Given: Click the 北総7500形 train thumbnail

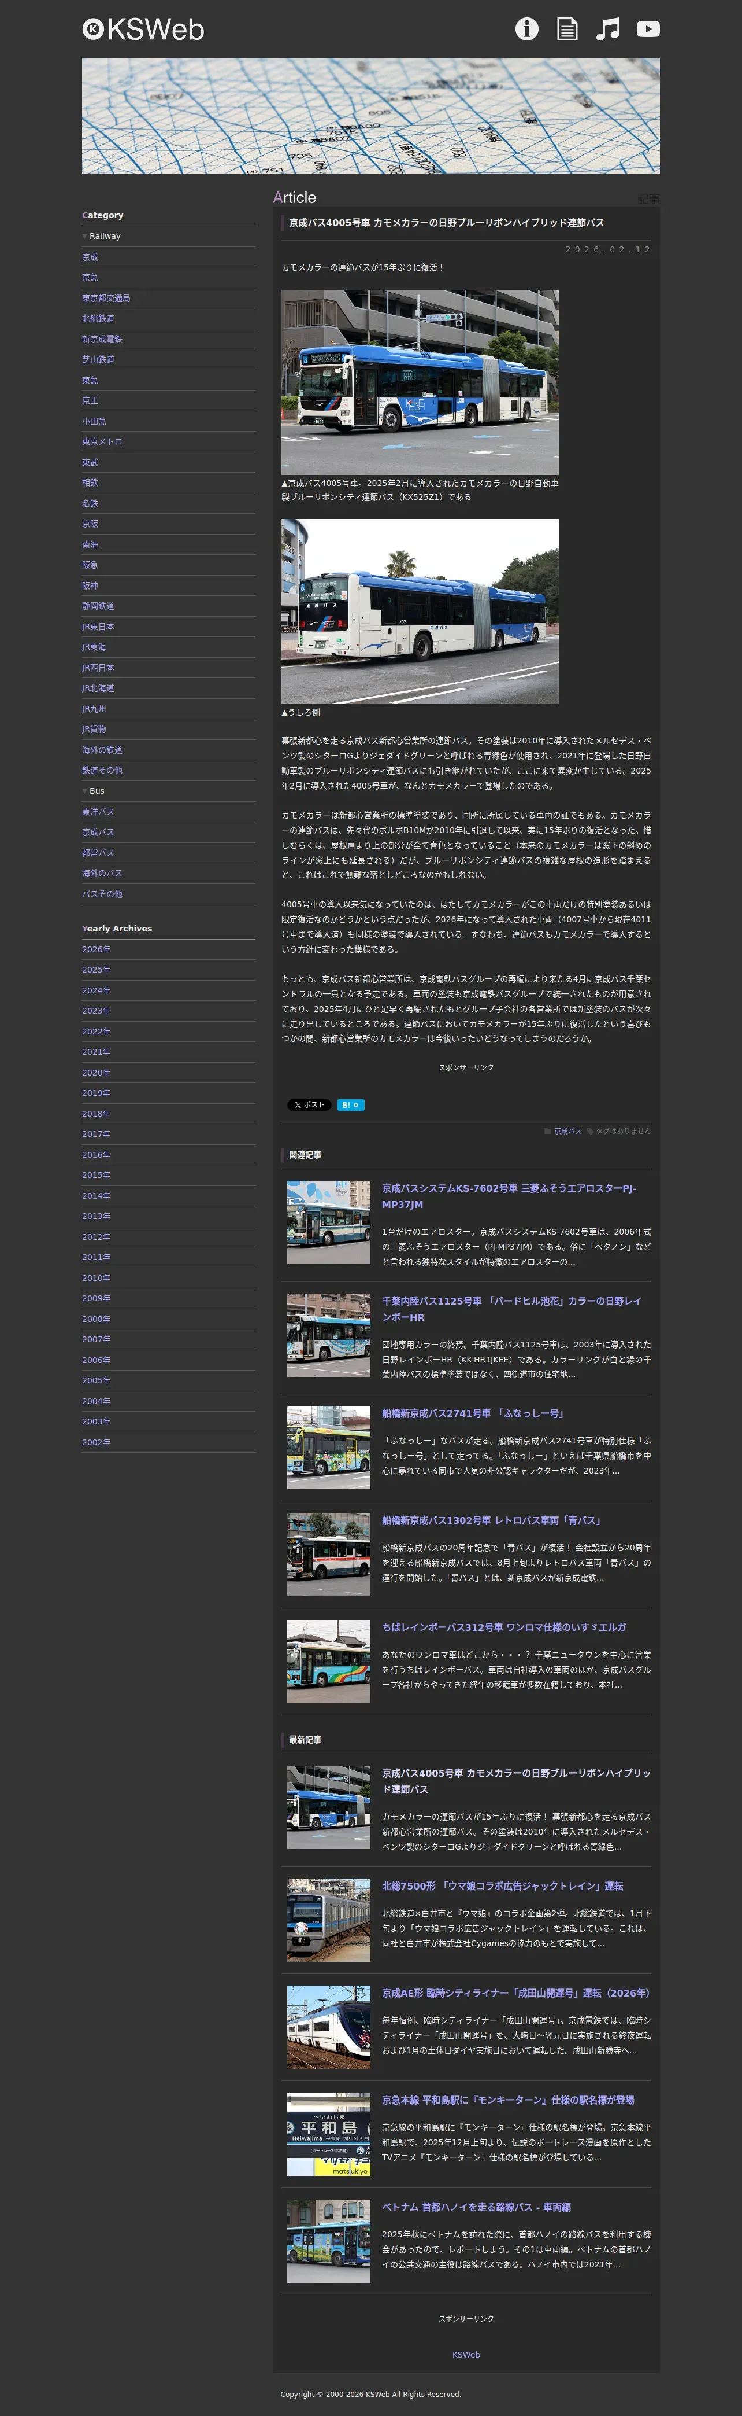Looking at the screenshot, I should pyautogui.click(x=329, y=1920).
